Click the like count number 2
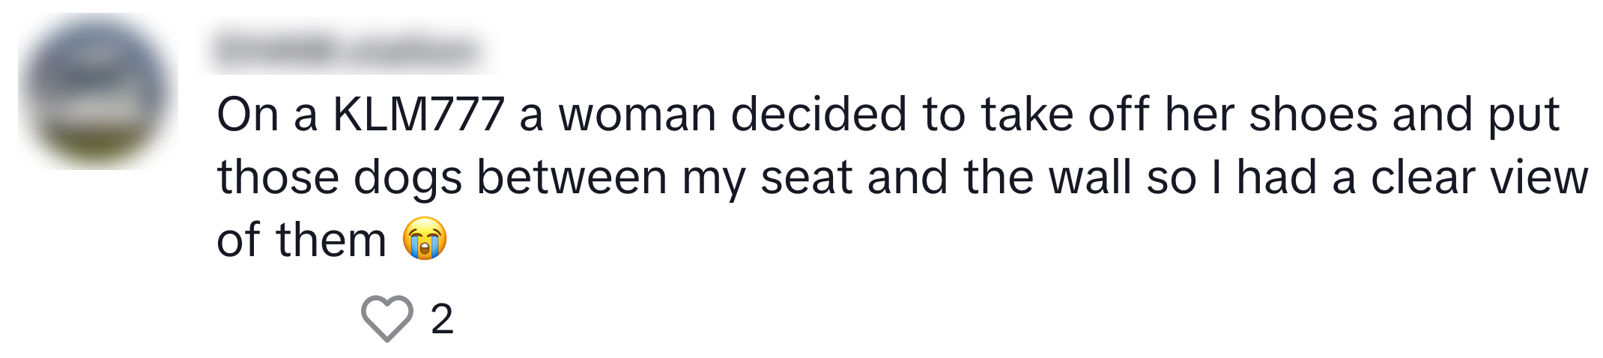 coord(442,318)
